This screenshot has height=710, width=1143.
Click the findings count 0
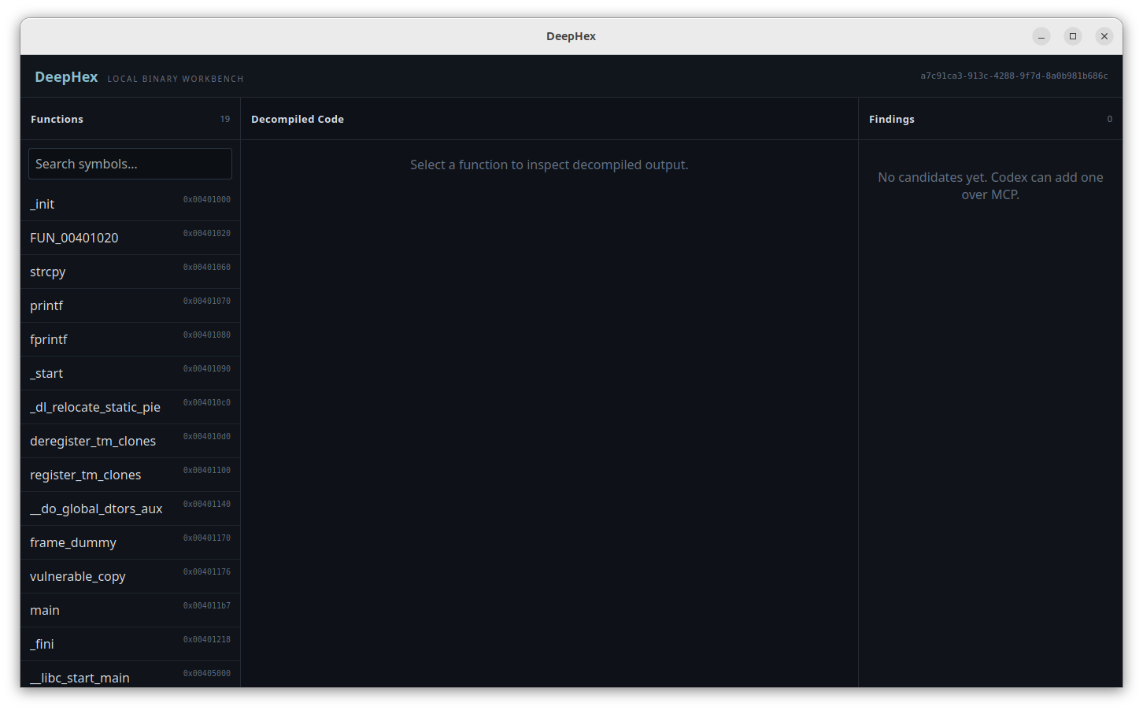coord(1110,119)
